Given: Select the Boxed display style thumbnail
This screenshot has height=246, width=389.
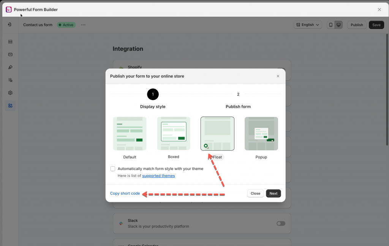Looking at the screenshot, I should pyautogui.click(x=174, y=134).
